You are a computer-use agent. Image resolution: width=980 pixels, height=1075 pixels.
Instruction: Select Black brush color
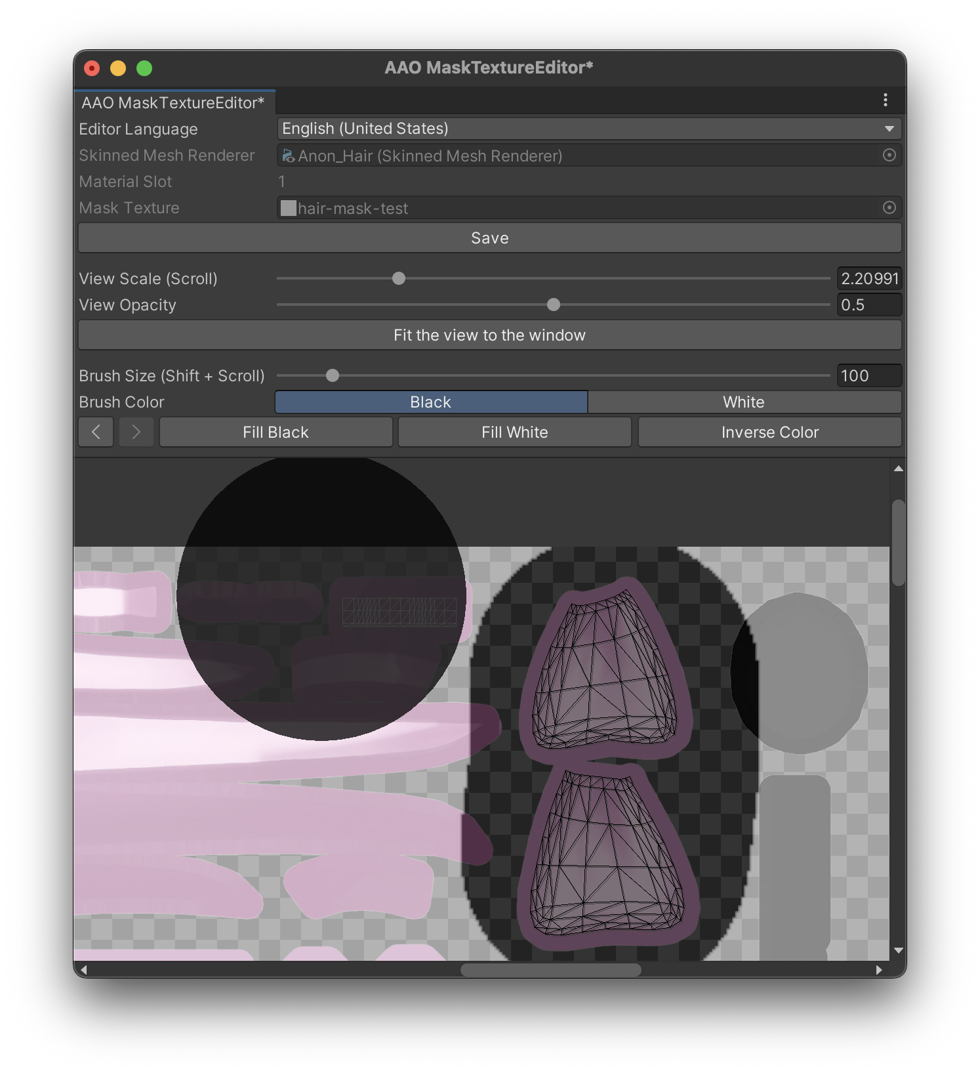coord(431,402)
